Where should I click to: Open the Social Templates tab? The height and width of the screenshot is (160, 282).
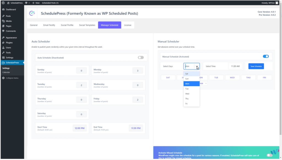pos(87,25)
